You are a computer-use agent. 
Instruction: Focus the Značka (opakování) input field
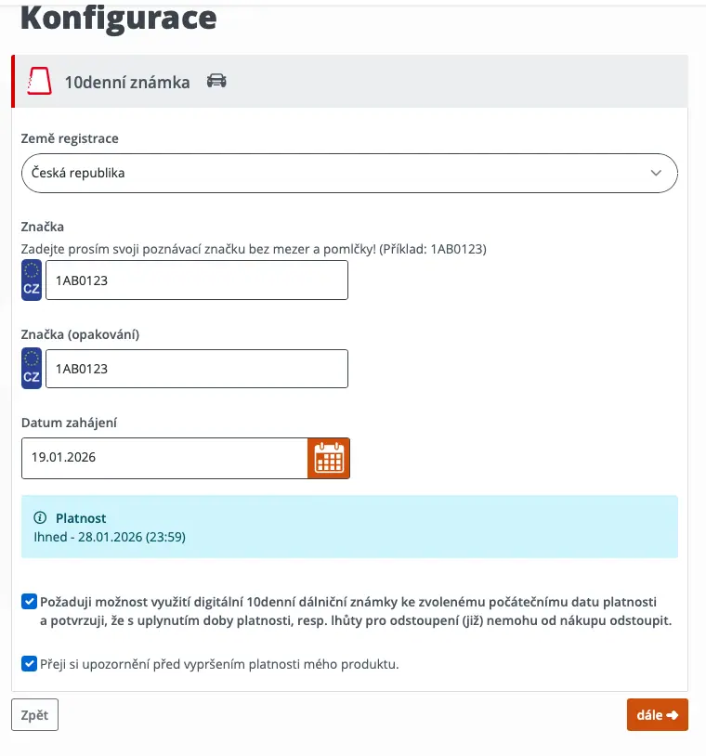click(197, 369)
